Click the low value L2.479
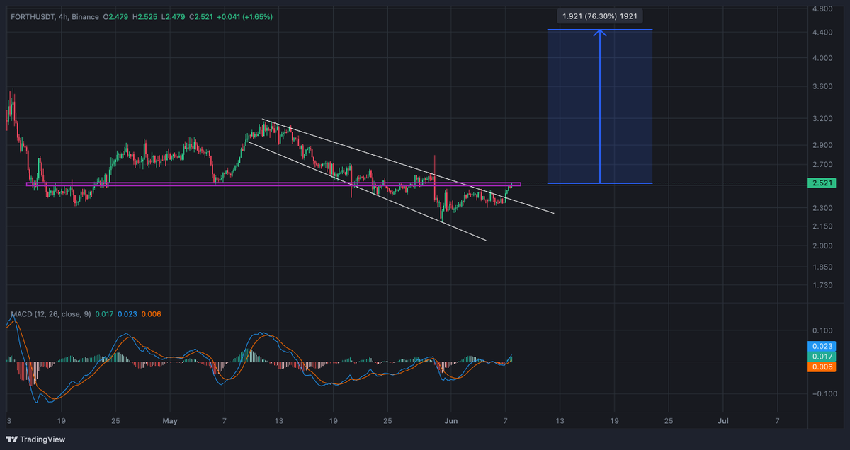850x450 pixels. (x=175, y=16)
